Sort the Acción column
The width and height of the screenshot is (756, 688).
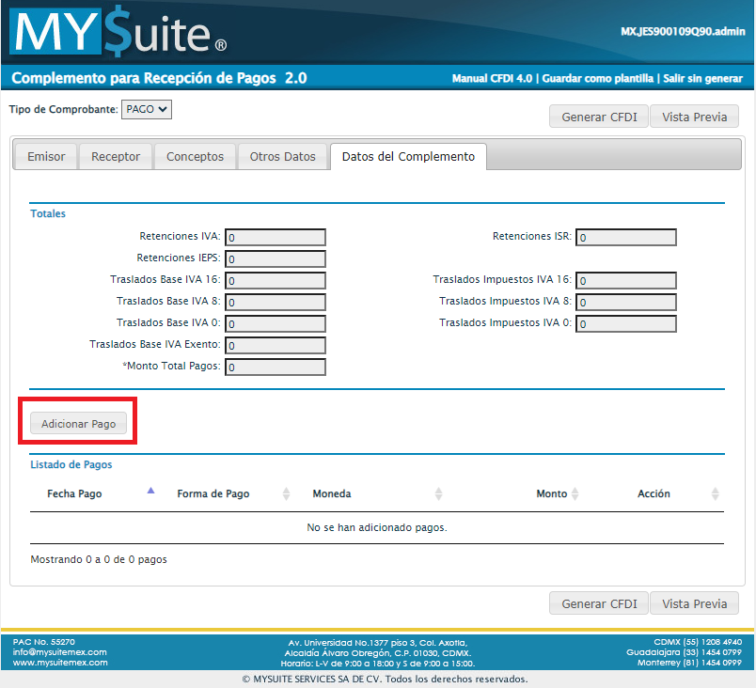pyautogui.click(x=715, y=494)
